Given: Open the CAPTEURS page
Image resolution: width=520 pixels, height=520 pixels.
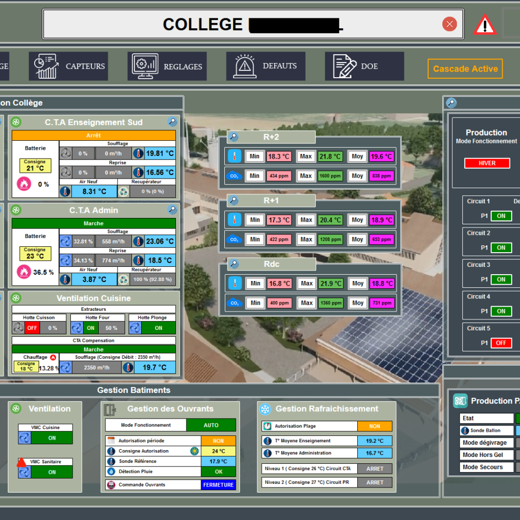Looking at the screenshot, I should pyautogui.click(x=68, y=66).
